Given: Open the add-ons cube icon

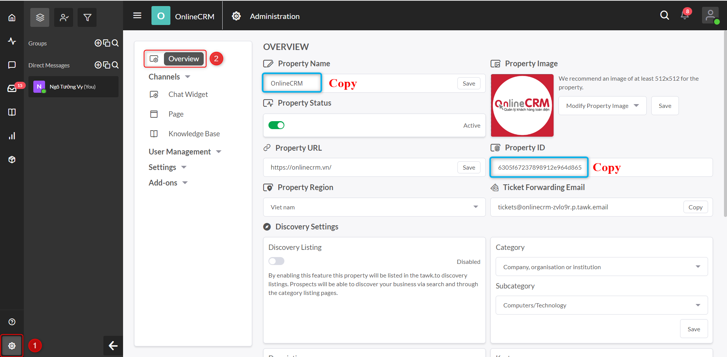Looking at the screenshot, I should click(12, 159).
